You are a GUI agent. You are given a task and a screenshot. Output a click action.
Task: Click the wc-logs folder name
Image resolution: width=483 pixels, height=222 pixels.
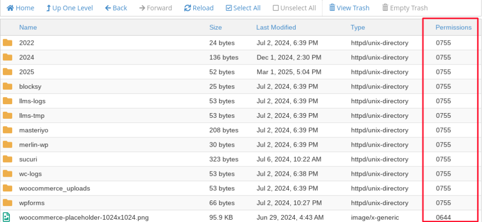click(x=30, y=174)
